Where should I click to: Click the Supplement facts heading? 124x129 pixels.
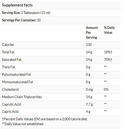(x=17, y=5)
